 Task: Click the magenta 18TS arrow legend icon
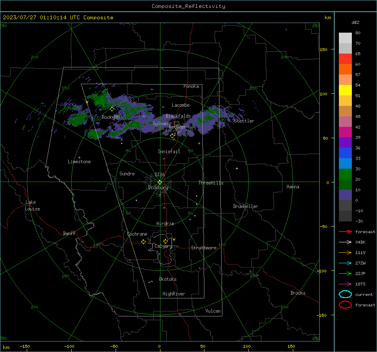(345, 284)
